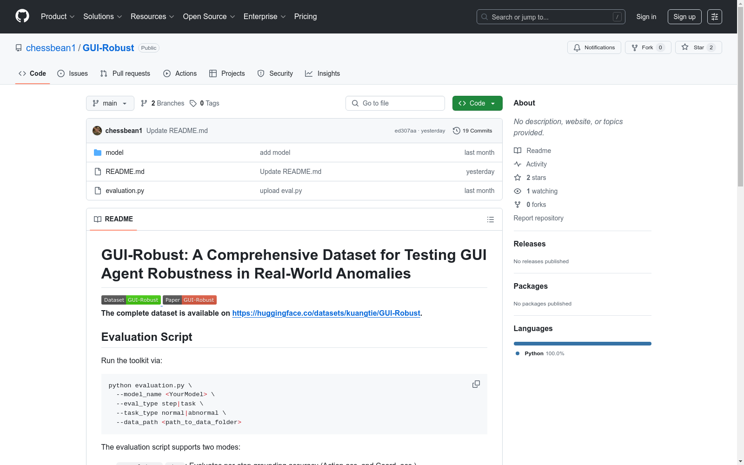Click the search magnifier icon in header
Image resolution: width=744 pixels, height=465 pixels.
point(485,17)
